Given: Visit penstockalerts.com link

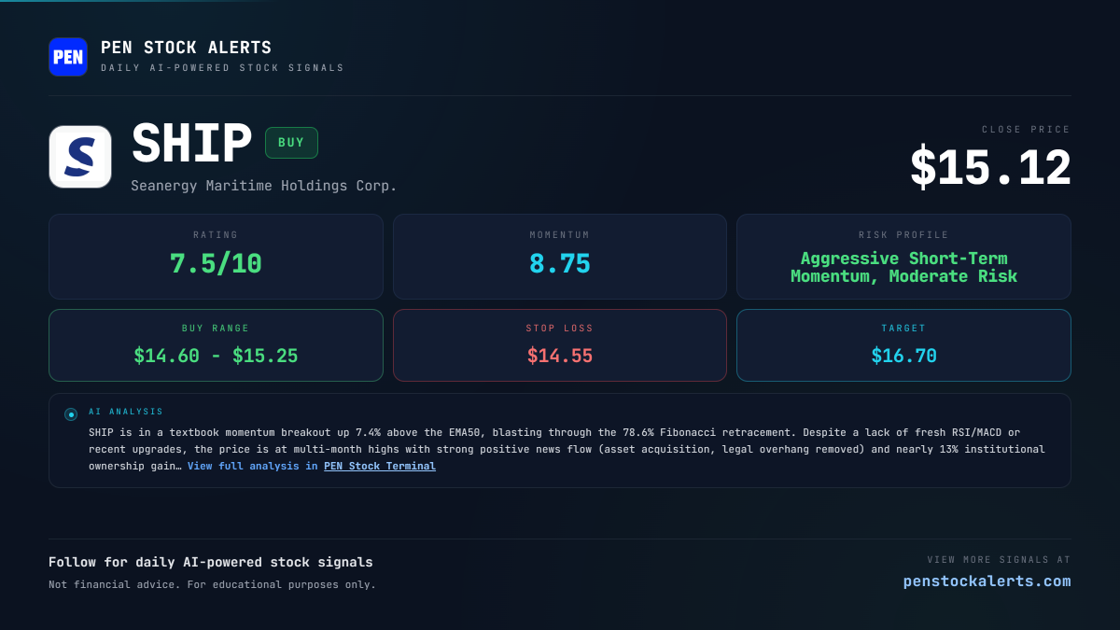Looking at the screenshot, I should tap(987, 581).
